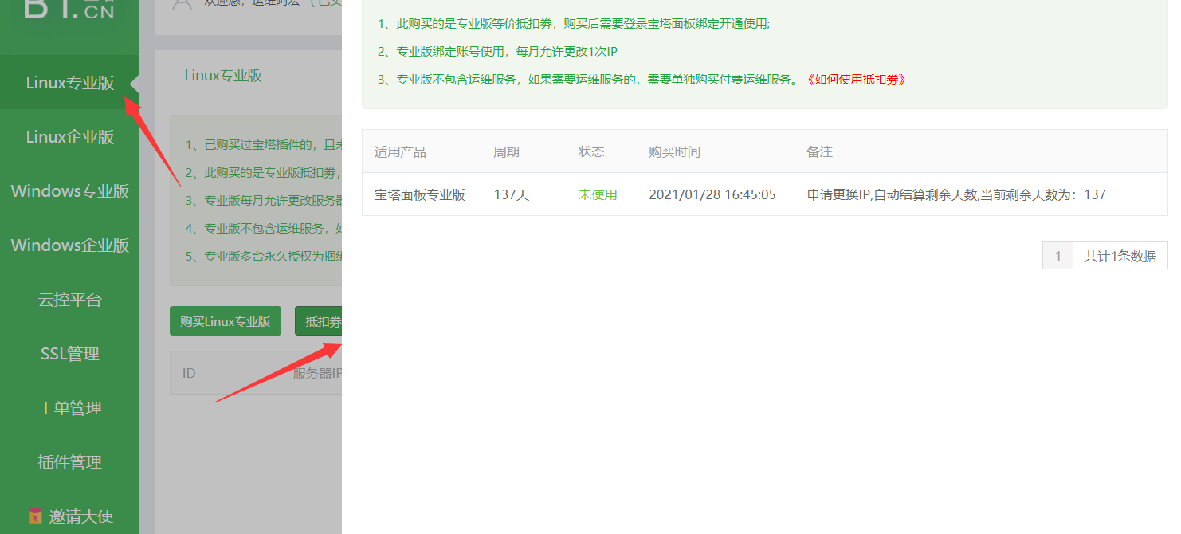Click the 状态 column header
The width and height of the screenshot is (1181, 534).
591,151
